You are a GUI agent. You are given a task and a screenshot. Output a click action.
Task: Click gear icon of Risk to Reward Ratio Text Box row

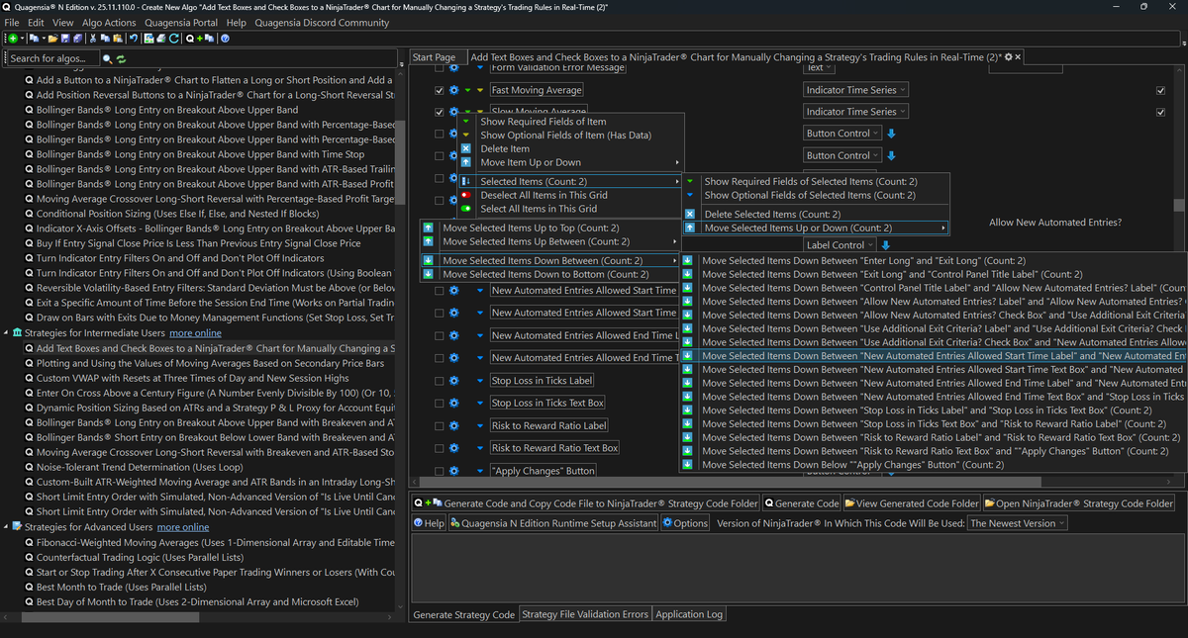click(453, 448)
